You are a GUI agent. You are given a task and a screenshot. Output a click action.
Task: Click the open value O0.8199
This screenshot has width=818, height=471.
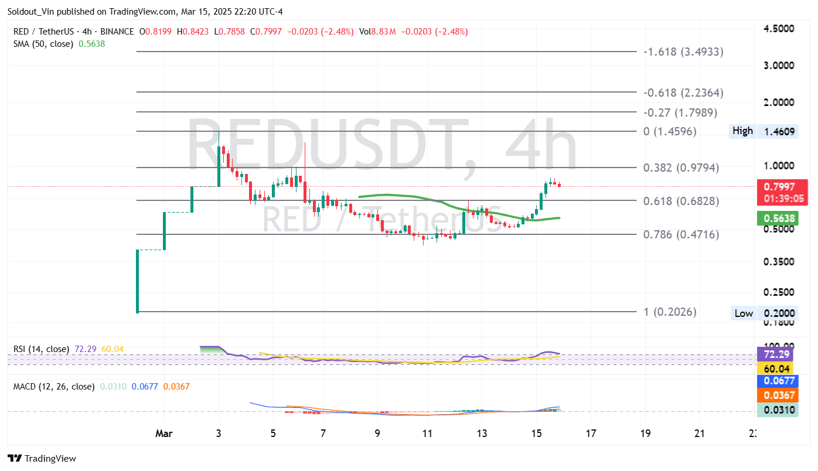(155, 32)
